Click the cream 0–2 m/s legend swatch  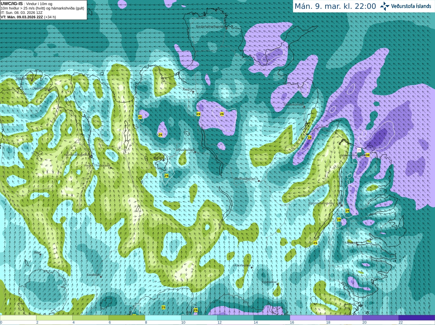(18, 318)
